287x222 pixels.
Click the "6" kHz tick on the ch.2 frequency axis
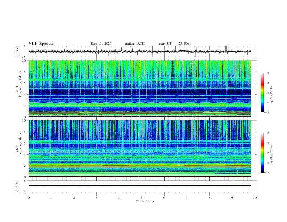25,143
